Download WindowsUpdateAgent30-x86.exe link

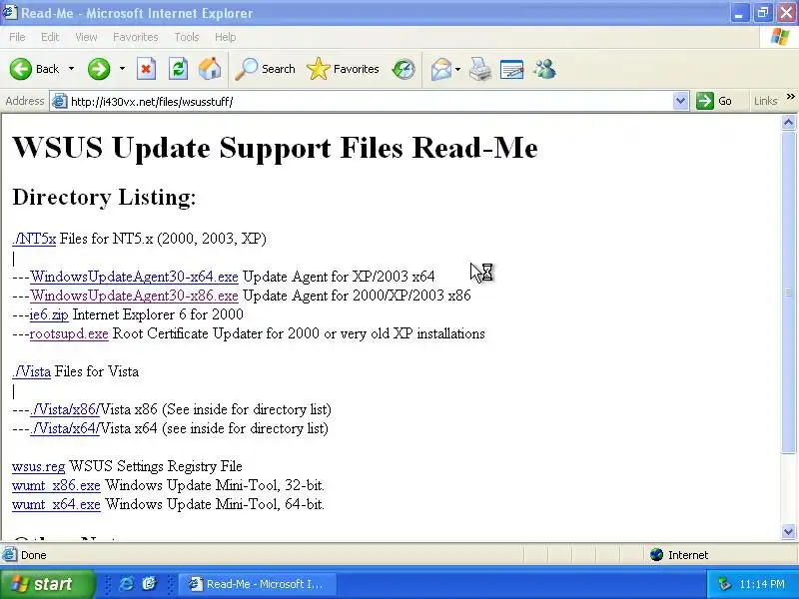pyautogui.click(x=134, y=296)
